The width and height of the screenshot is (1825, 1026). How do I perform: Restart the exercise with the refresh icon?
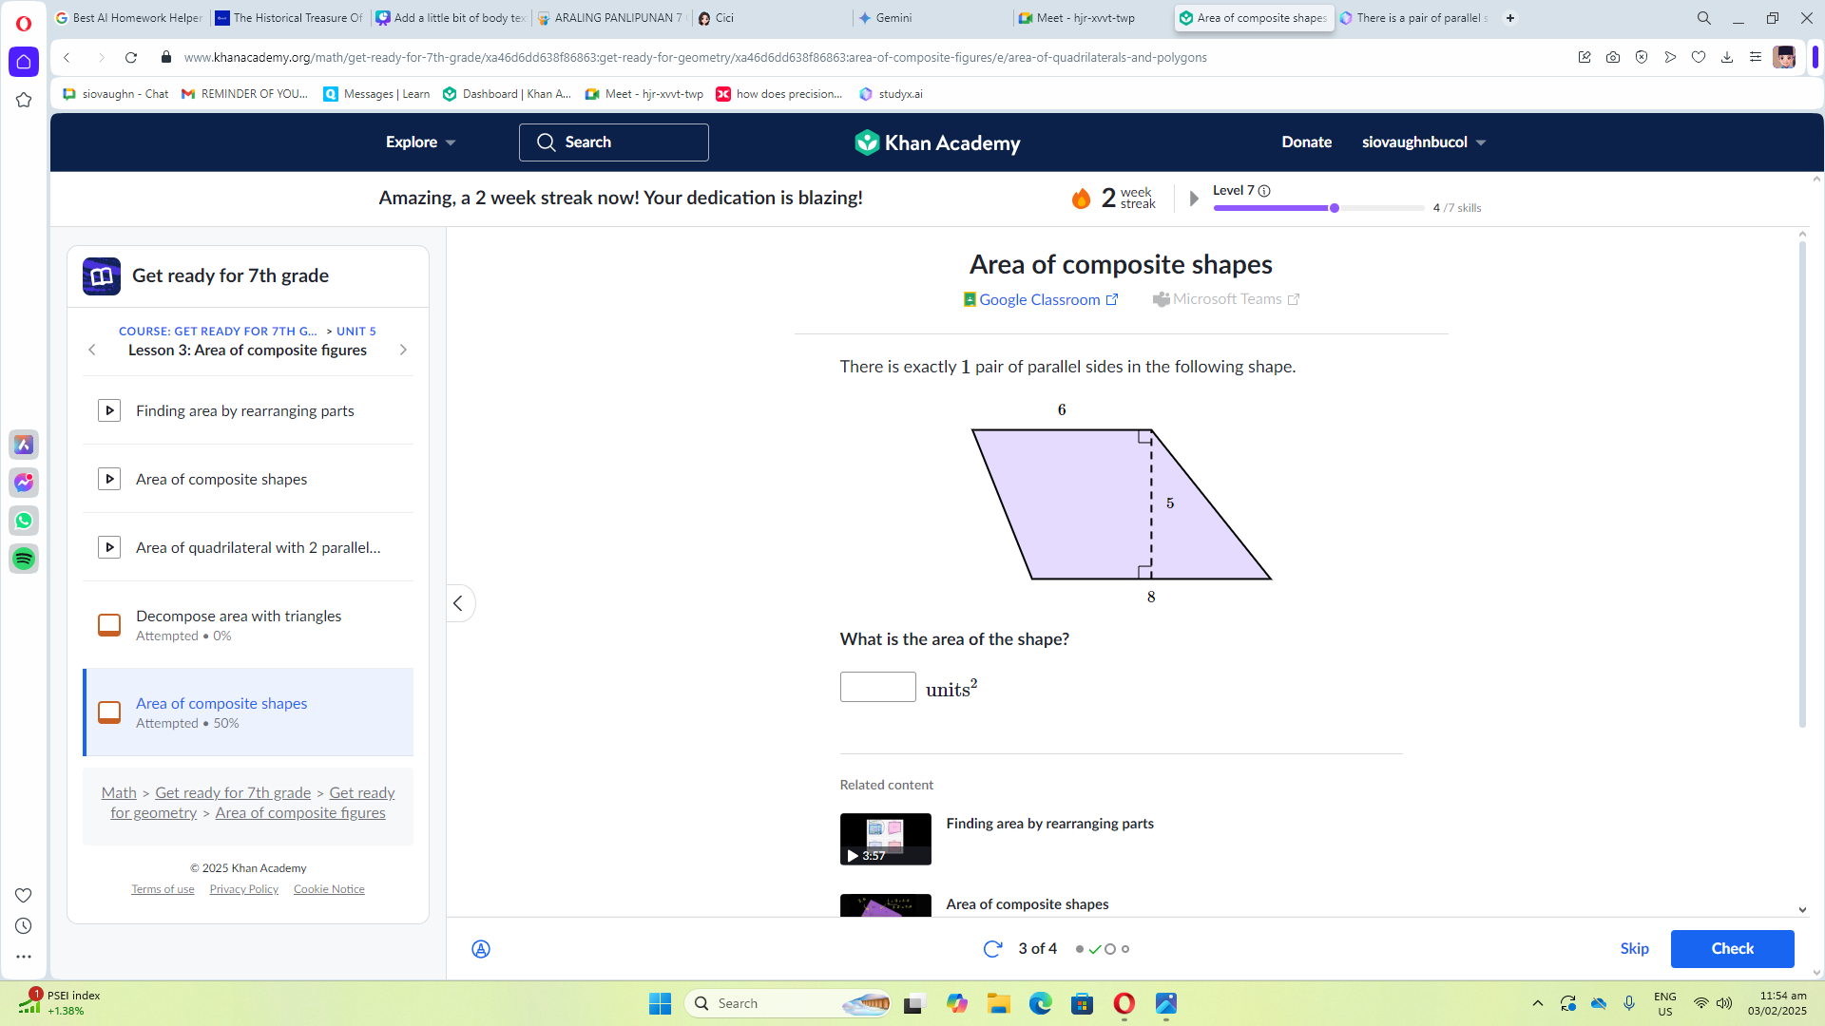click(x=992, y=949)
